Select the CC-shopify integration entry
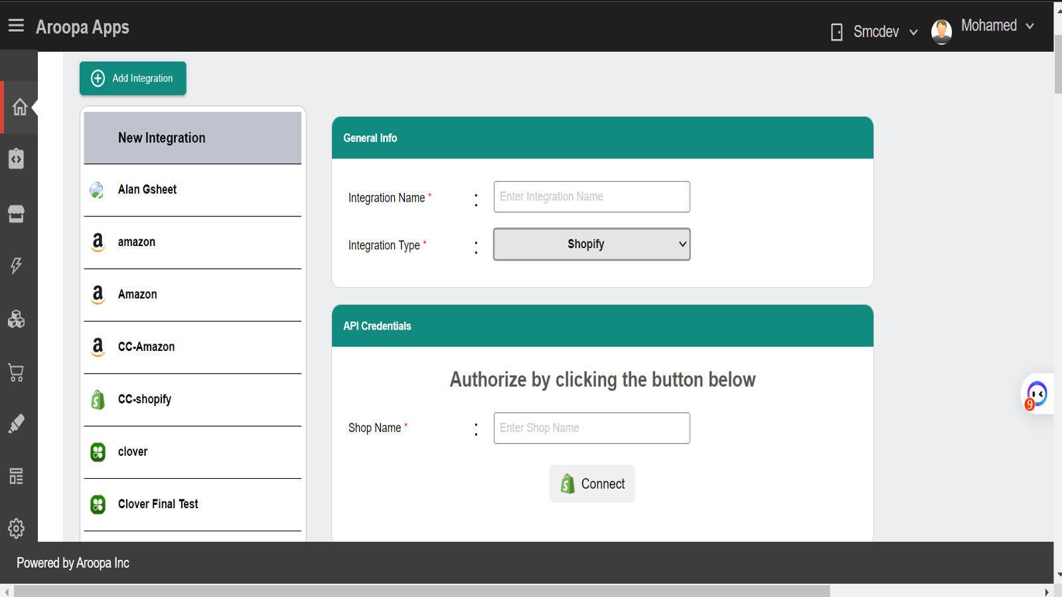 pyautogui.click(x=144, y=399)
